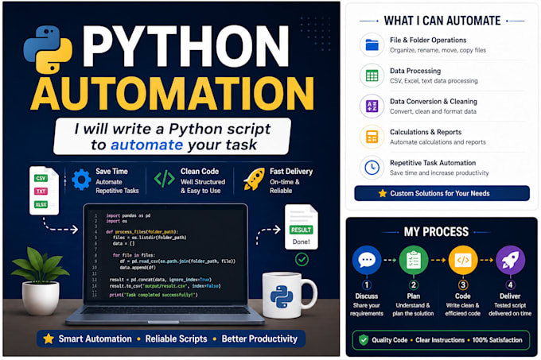Click the 'Quality Code' text

pyautogui.click(x=390, y=340)
